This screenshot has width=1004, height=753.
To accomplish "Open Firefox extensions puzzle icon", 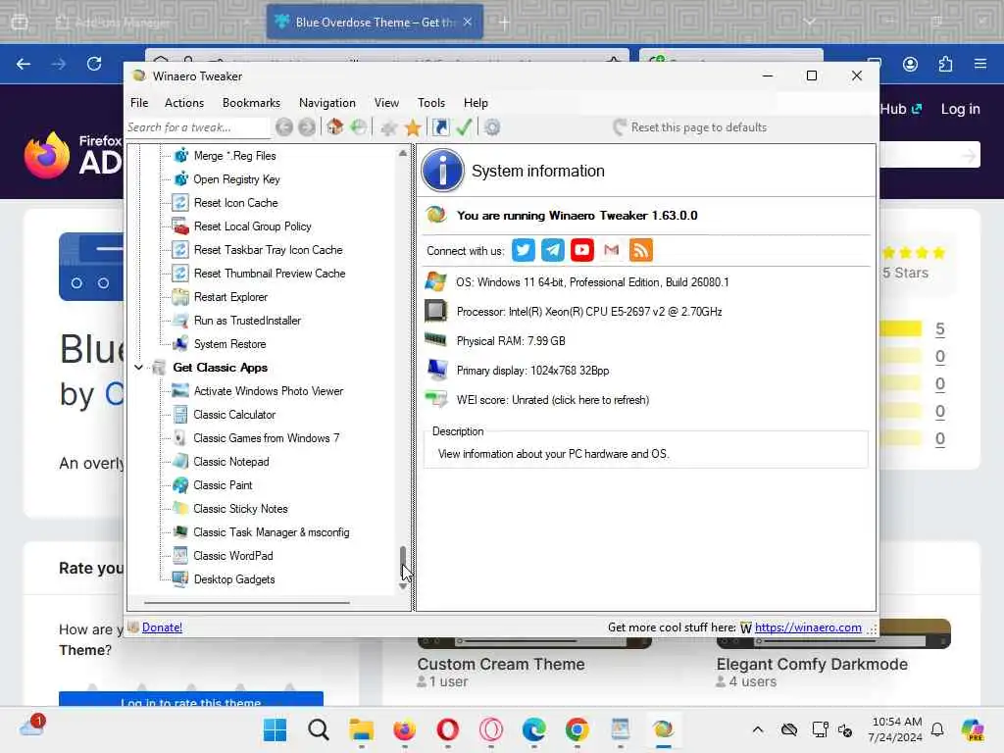I will 945,64.
